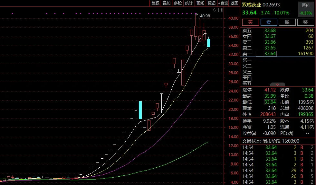Go back with the 返回 button
The height and width of the screenshot is (185, 316).
click(235, 3)
